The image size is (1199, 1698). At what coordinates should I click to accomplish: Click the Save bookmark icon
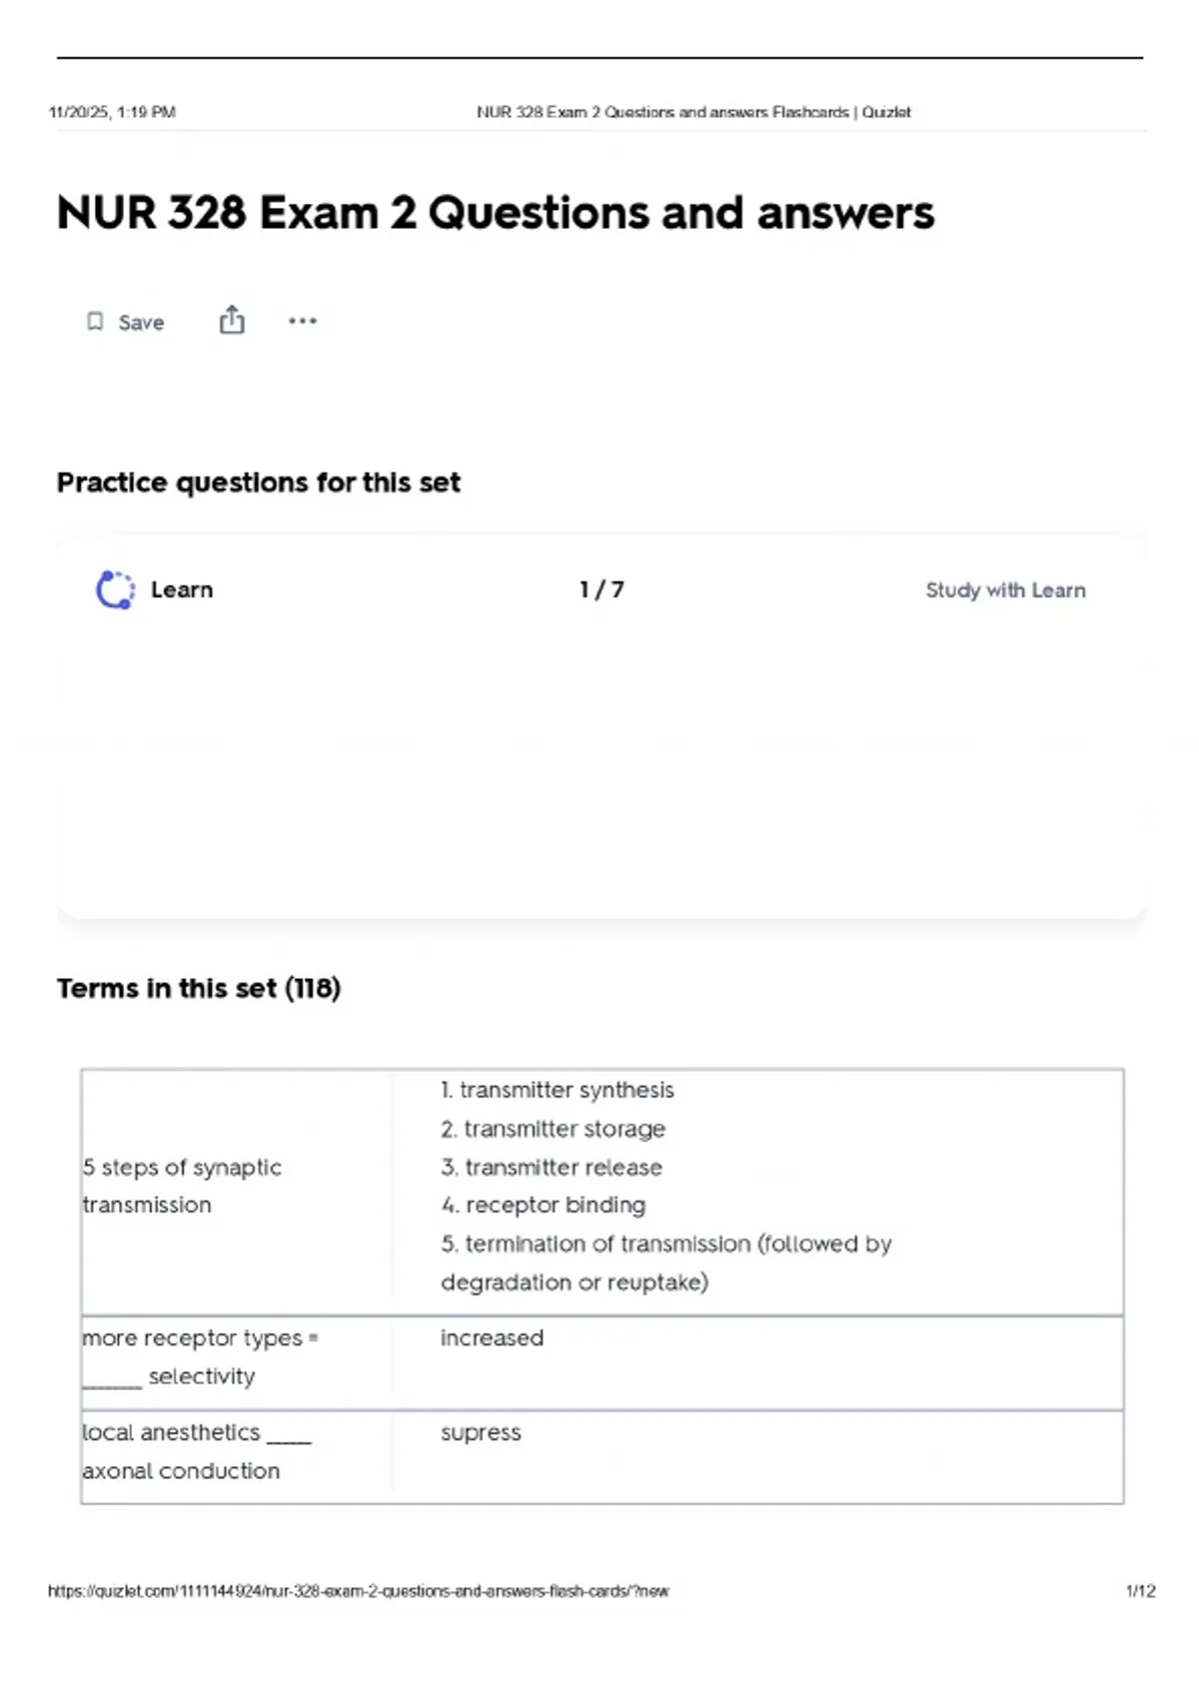coord(95,322)
